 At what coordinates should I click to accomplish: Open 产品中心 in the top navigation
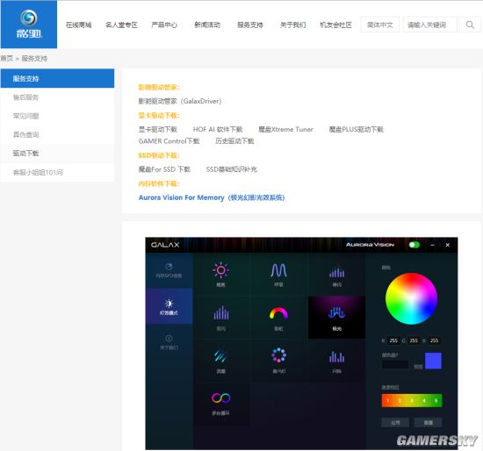coord(164,25)
